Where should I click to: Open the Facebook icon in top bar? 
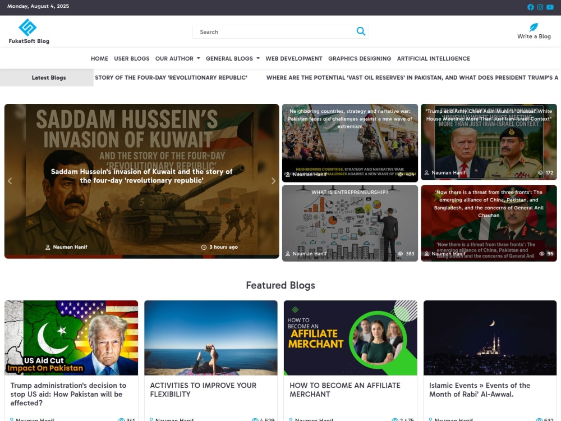click(531, 7)
